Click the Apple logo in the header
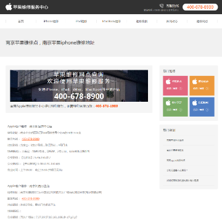Screen dimensions: 222x222 pyautogui.click(x=9, y=7)
